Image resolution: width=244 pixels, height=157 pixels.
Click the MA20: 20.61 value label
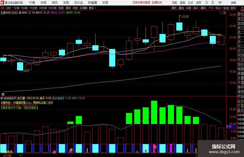58,13
